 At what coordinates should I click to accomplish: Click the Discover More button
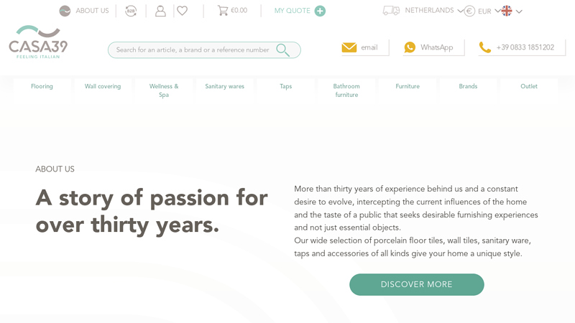[x=417, y=284]
